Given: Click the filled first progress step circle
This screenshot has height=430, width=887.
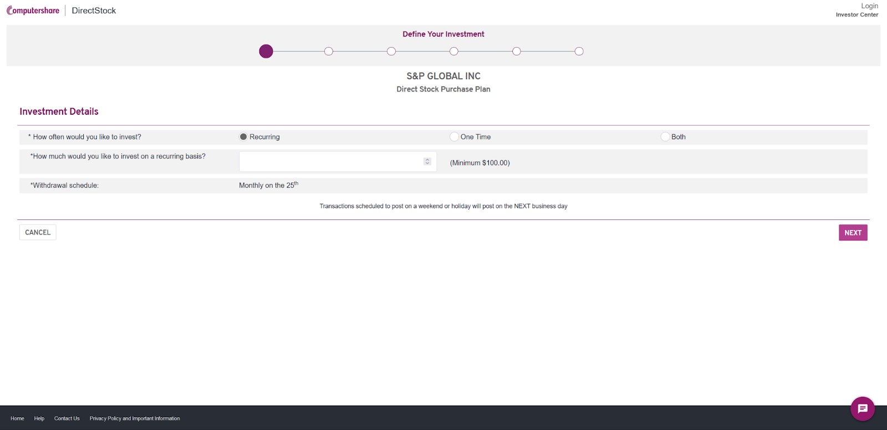Looking at the screenshot, I should click(266, 52).
